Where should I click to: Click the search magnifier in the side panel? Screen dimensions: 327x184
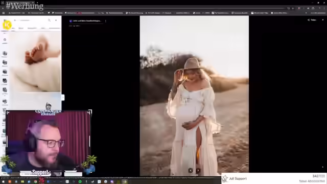(x=49, y=20)
